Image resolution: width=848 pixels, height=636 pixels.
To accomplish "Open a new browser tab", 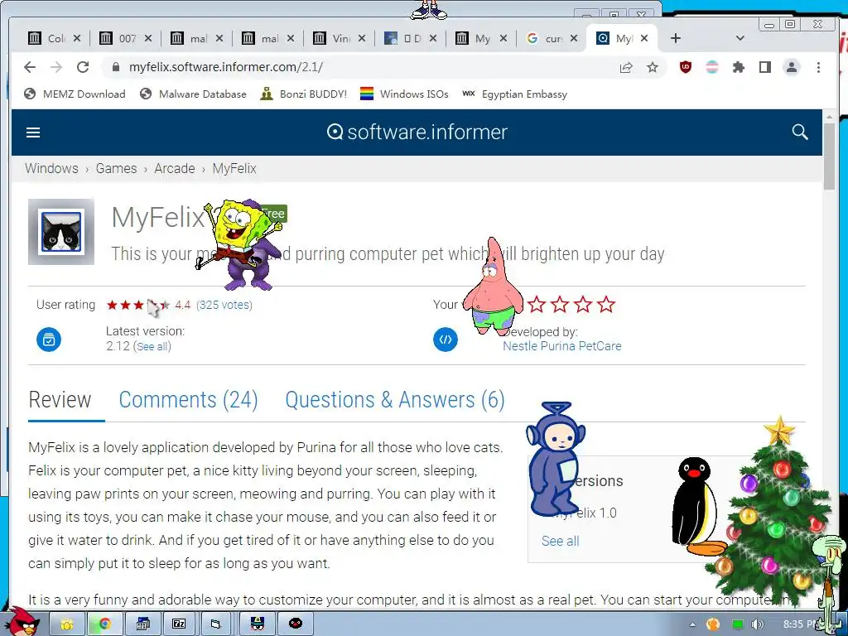I will click(x=675, y=38).
